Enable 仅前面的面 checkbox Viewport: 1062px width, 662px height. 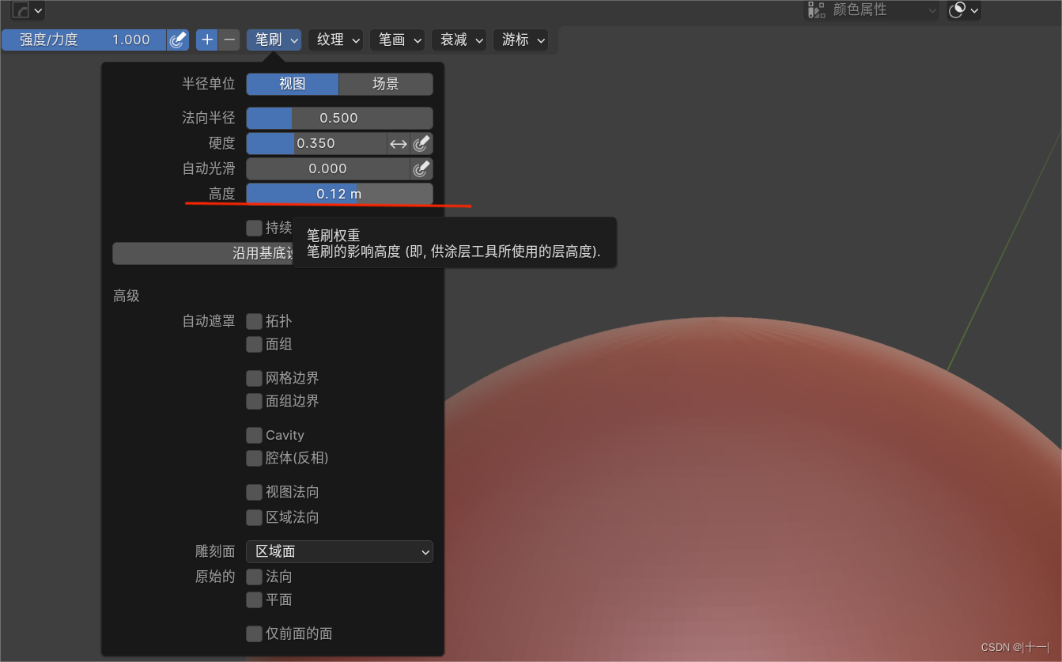(x=254, y=634)
